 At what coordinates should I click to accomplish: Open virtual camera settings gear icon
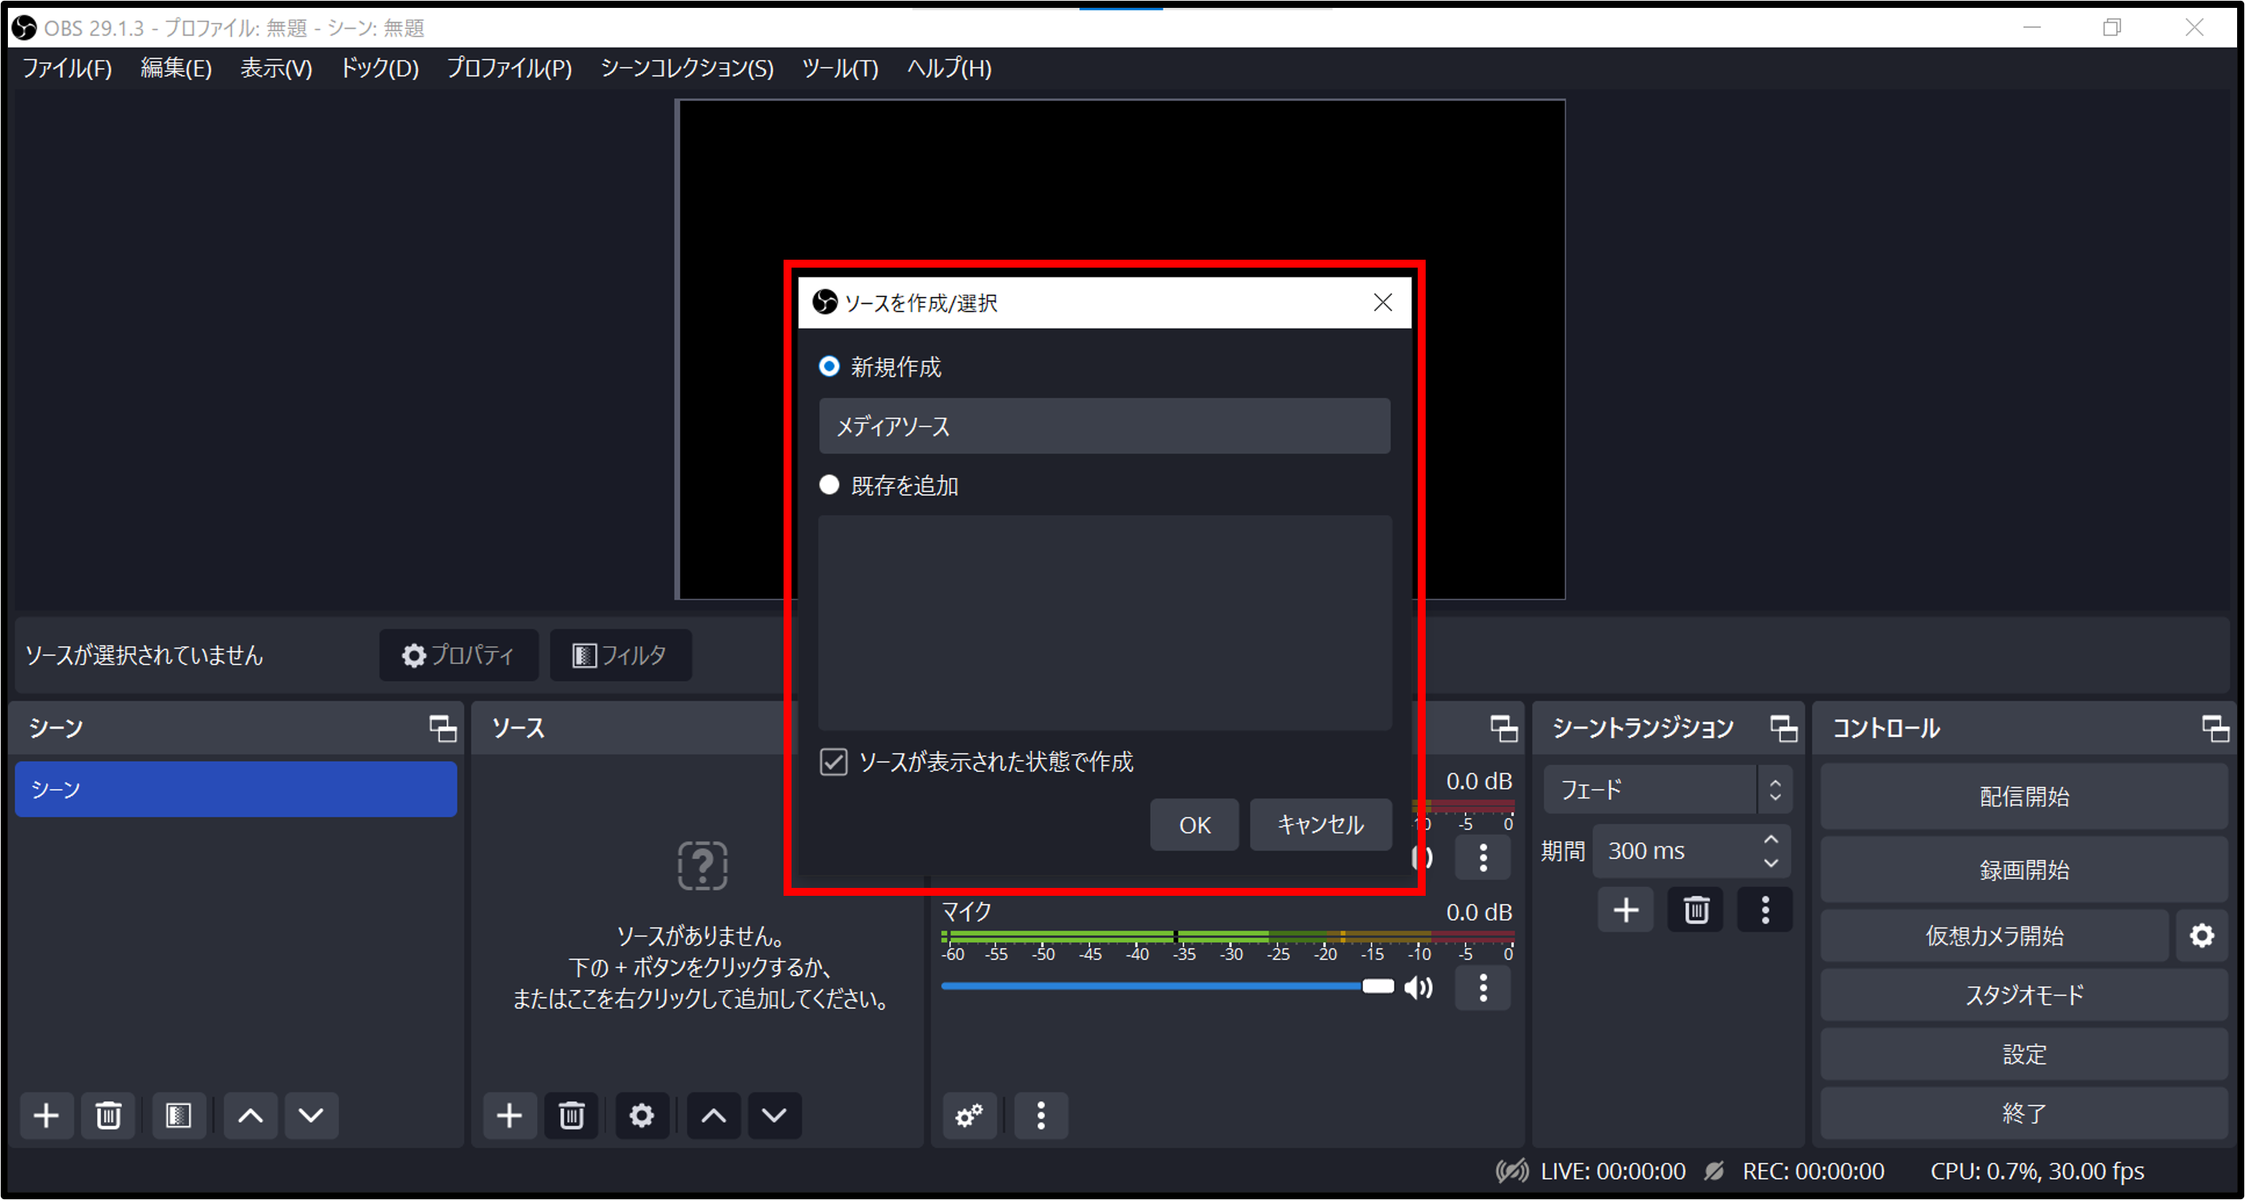[x=2201, y=936]
